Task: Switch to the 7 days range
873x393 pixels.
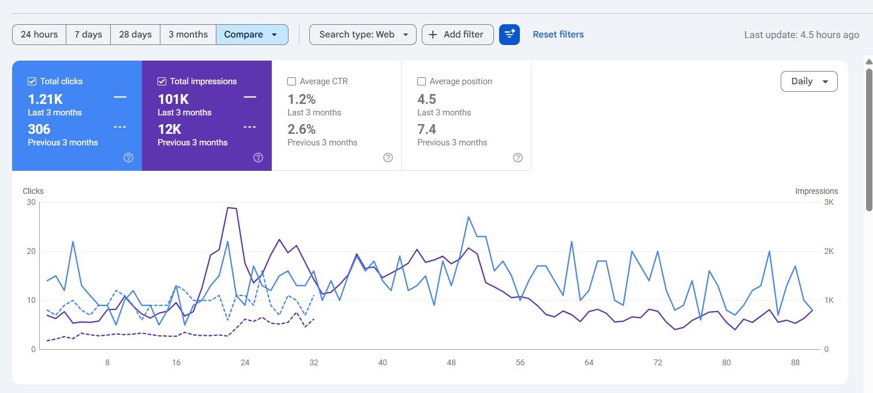Action: [88, 35]
